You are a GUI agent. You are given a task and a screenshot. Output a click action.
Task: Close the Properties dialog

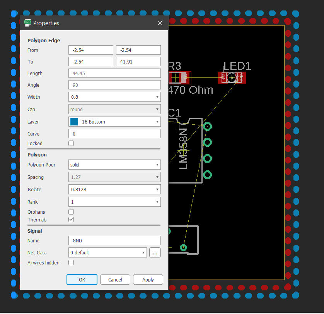point(160,23)
